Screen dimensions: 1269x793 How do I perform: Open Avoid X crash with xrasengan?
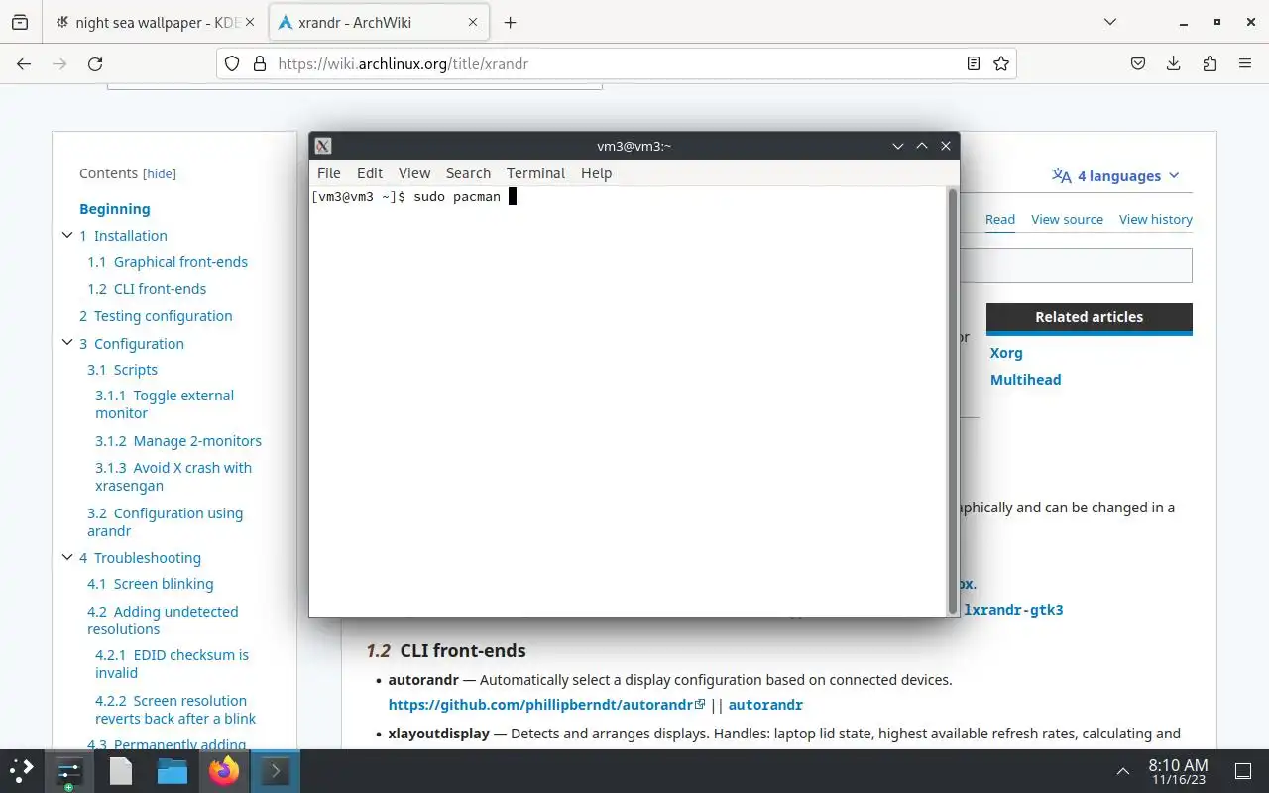coord(173,477)
